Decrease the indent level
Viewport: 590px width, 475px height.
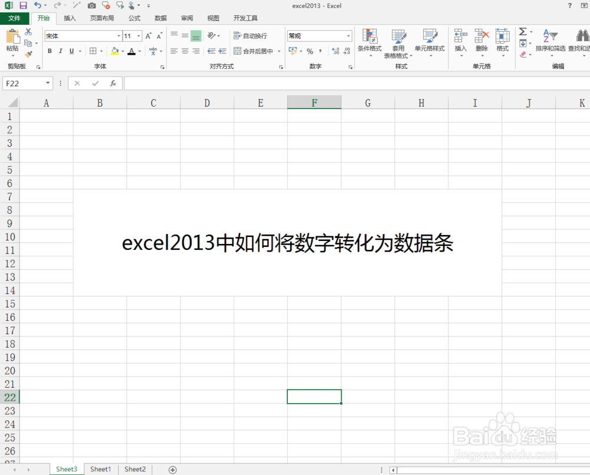tap(211, 51)
